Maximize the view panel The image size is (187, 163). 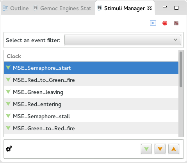[176, 8]
